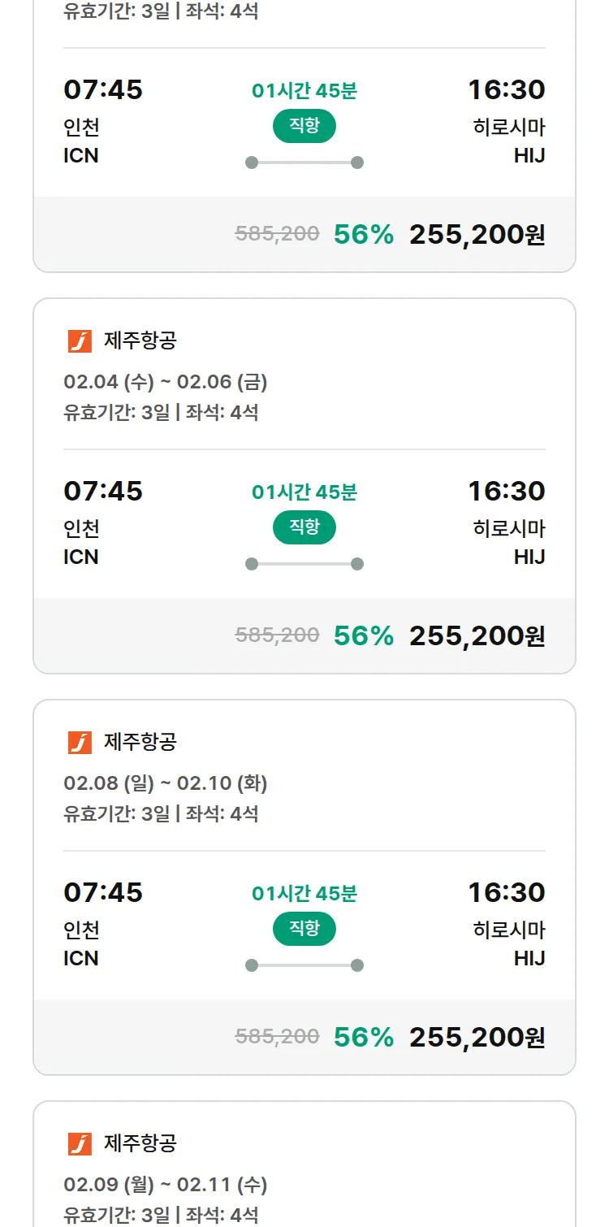
Task: Click the route line graphic in the 02.08 card
Action: pos(304,965)
